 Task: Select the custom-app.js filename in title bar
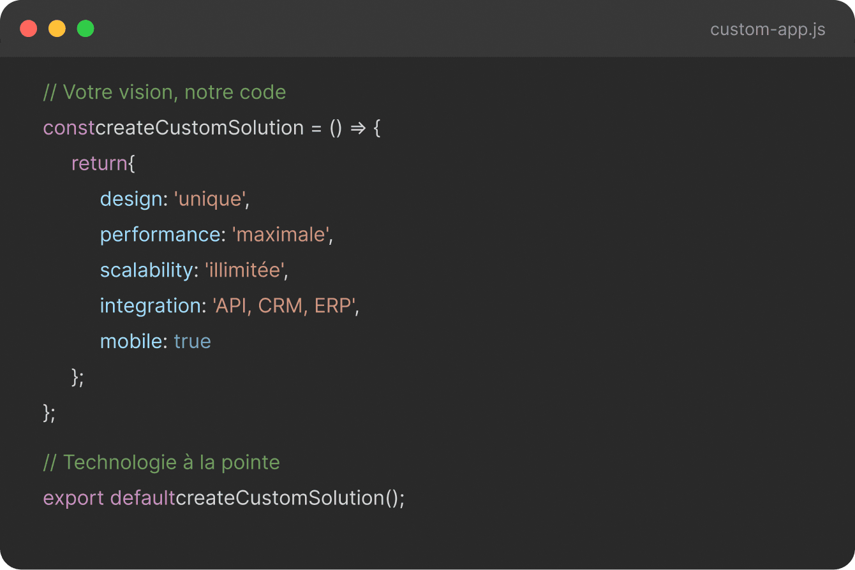[x=768, y=29]
